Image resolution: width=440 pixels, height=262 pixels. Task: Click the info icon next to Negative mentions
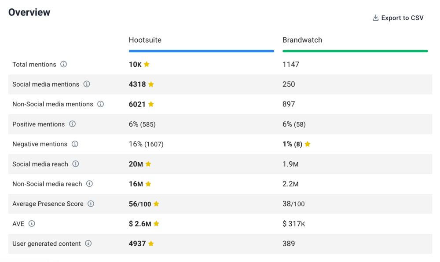74,144
